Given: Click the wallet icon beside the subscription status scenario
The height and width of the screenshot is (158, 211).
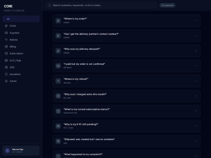Looking at the screenshot, I should 58,111.
